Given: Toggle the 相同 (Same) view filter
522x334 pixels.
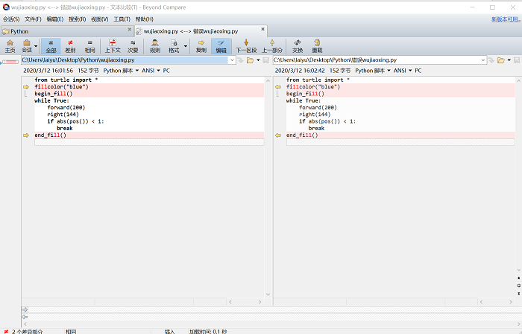Looking at the screenshot, I should tap(89, 46).
